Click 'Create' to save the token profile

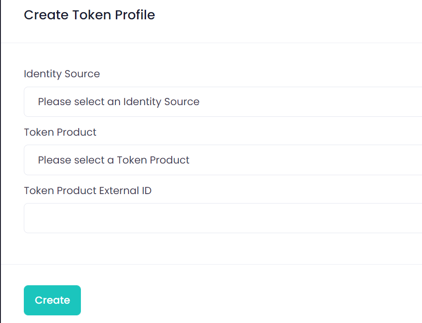pos(52,300)
